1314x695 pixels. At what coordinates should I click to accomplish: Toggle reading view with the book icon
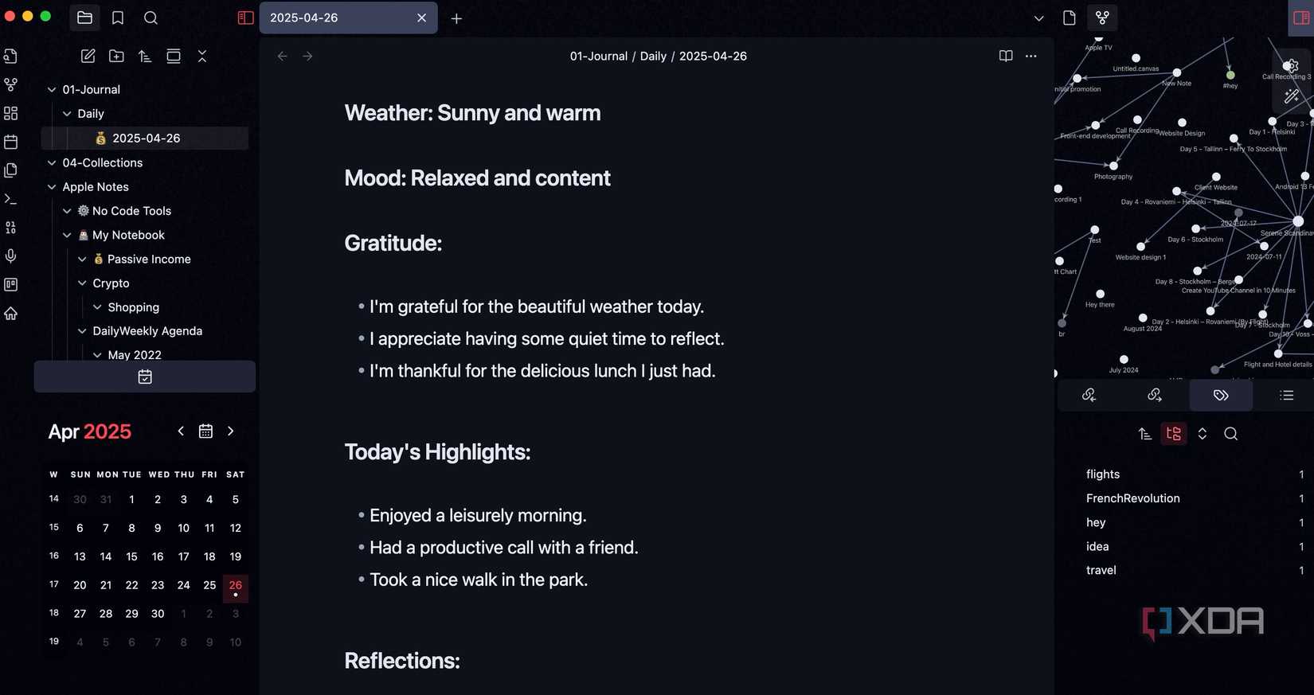pos(1006,56)
